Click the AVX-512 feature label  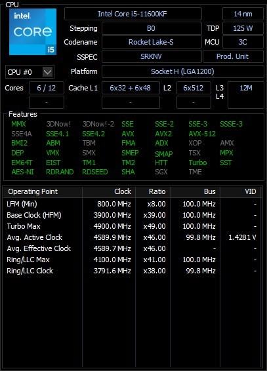[202, 134]
